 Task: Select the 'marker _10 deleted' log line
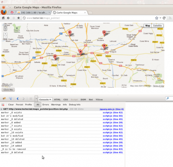click(13, 139)
